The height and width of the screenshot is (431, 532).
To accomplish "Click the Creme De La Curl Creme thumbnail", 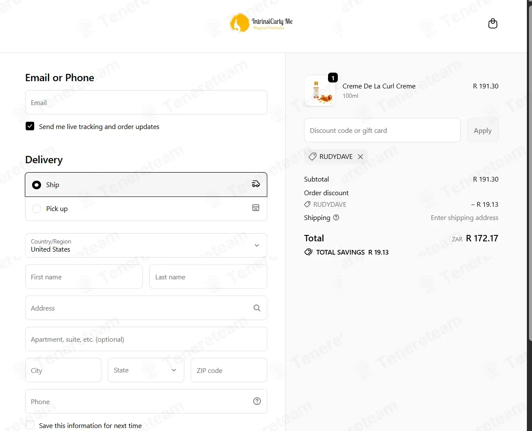I will pos(320,91).
